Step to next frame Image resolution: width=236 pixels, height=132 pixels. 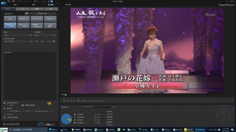(75, 101)
